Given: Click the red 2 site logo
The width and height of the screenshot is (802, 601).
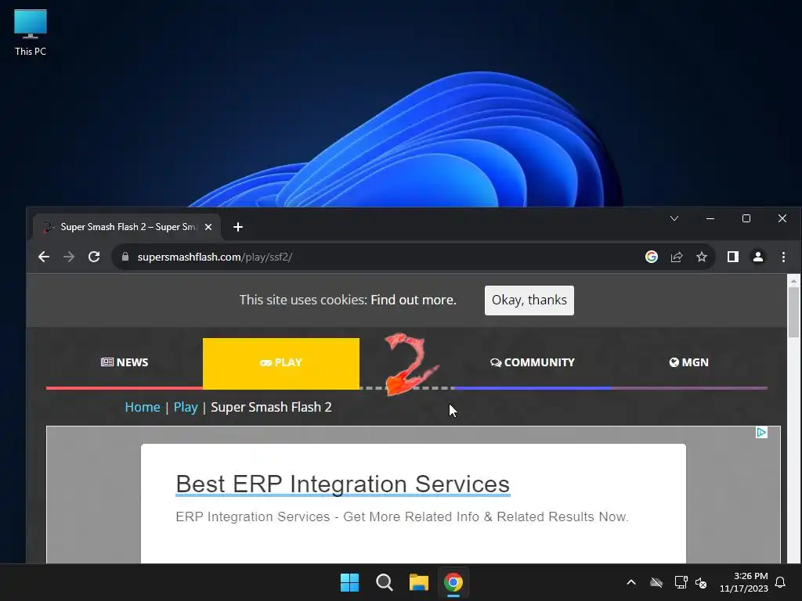Looking at the screenshot, I should pos(411,364).
